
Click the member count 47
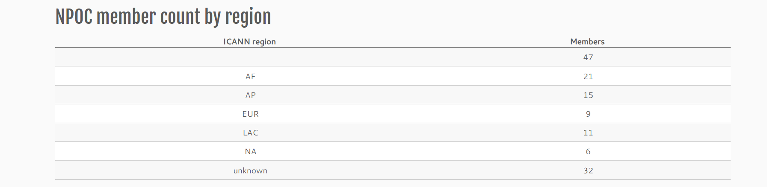click(588, 57)
